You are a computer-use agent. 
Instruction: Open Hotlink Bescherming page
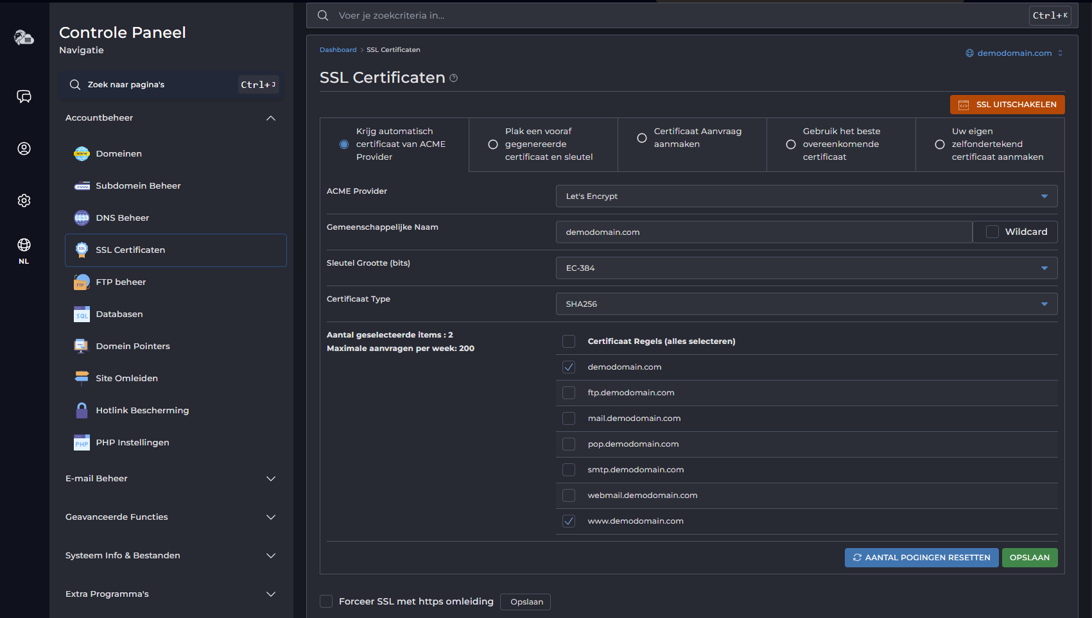point(176,411)
